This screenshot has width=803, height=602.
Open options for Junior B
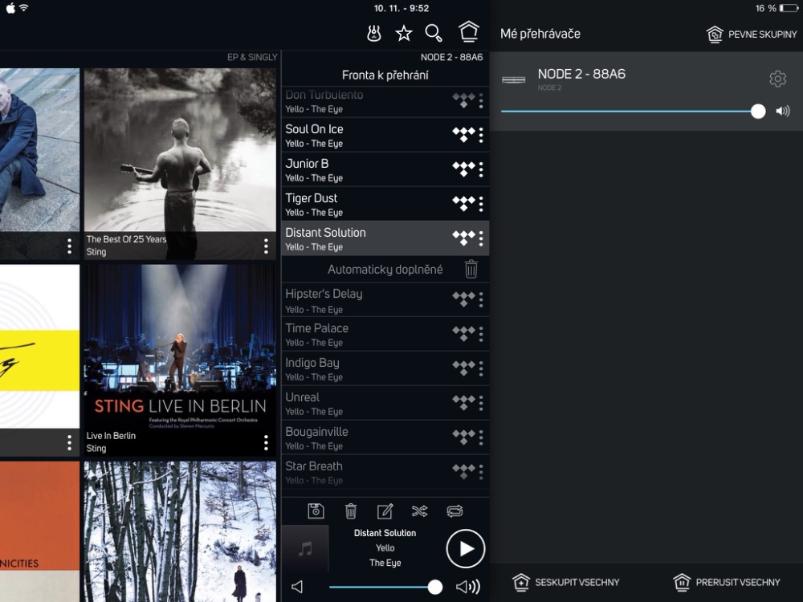(481, 169)
